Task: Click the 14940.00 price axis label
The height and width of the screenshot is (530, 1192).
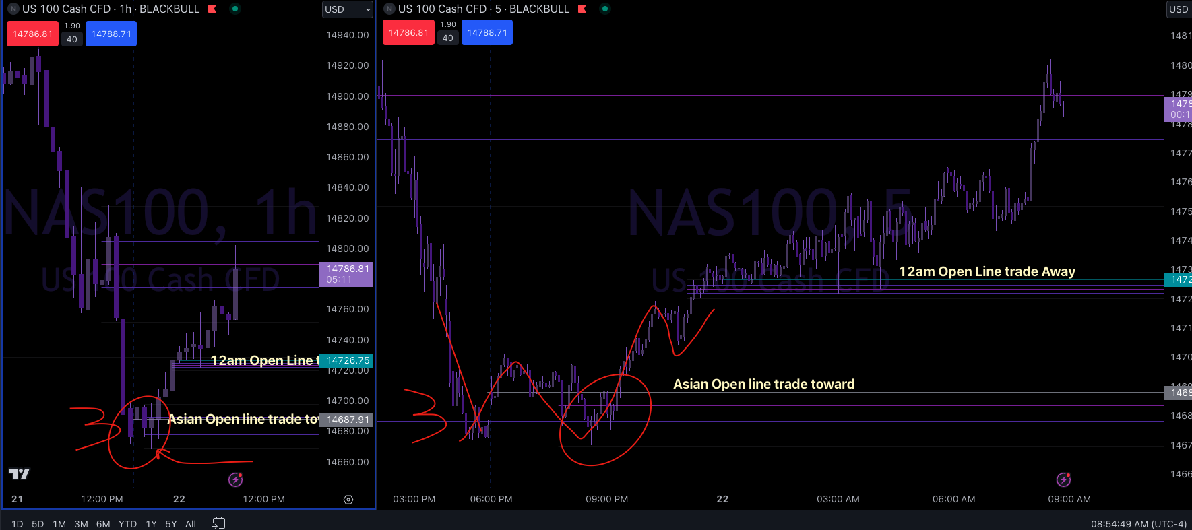Action: pos(348,35)
